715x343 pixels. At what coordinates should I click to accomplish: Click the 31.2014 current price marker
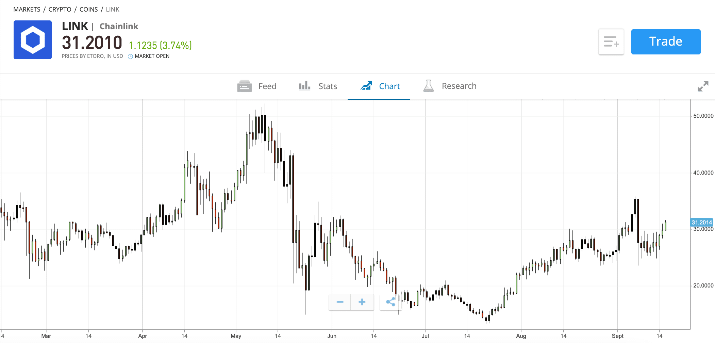[702, 222]
